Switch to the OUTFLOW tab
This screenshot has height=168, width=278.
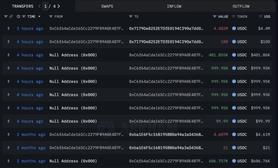tap(241, 6)
